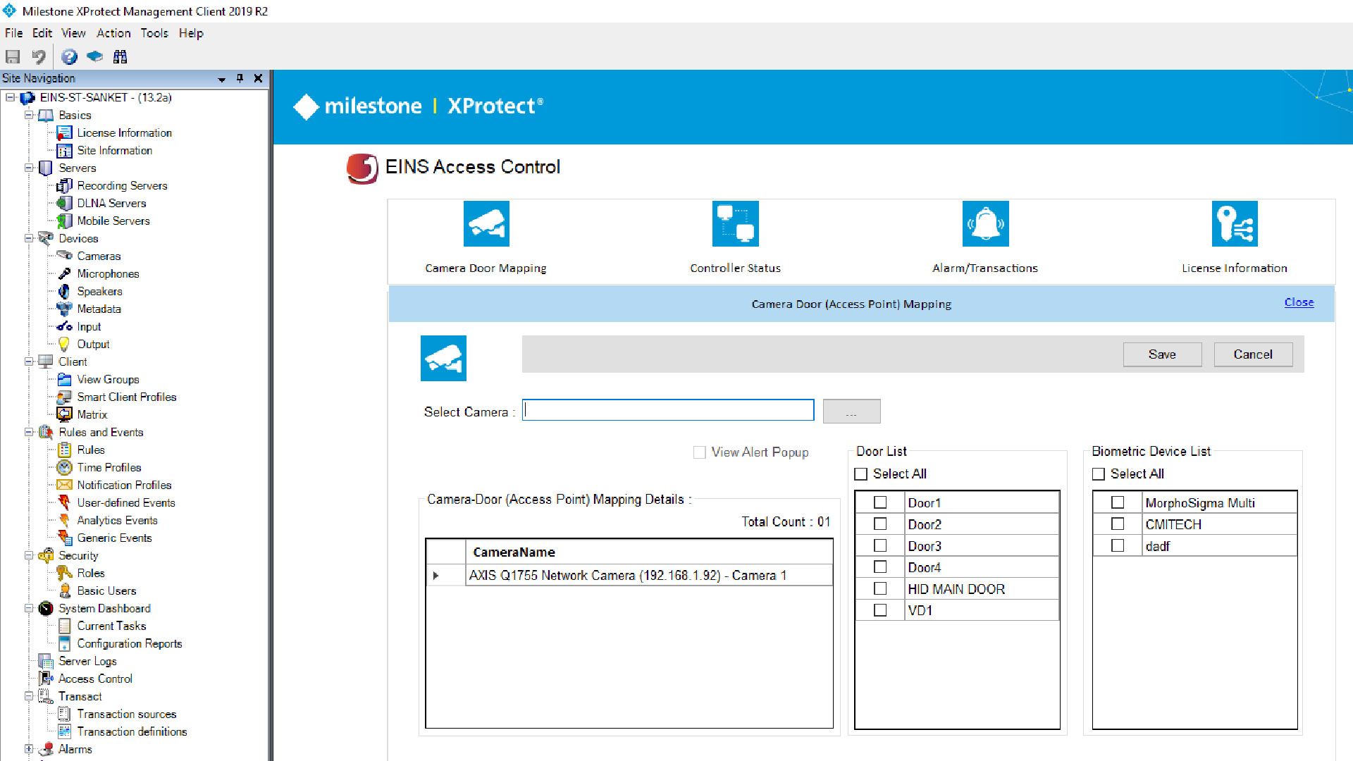Select Microphones under Devices

108,273
